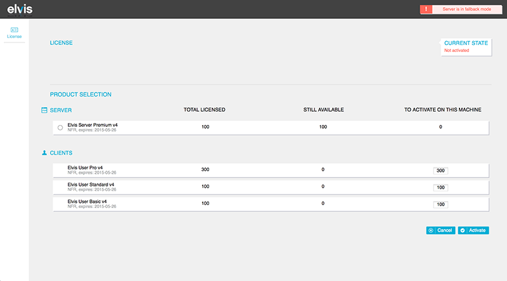The width and height of the screenshot is (507, 281).
Task: Select the Elvis Server Premium v4 radio button
Action: coord(60,127)
